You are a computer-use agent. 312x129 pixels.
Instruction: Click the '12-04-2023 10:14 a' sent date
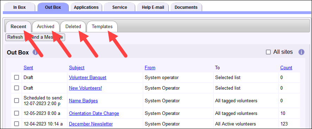43,124
